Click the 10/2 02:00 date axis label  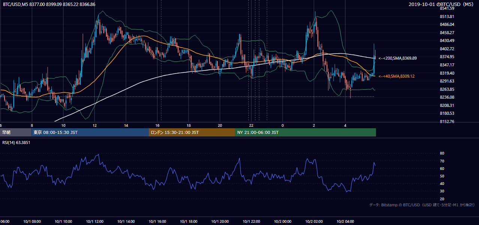314,221
